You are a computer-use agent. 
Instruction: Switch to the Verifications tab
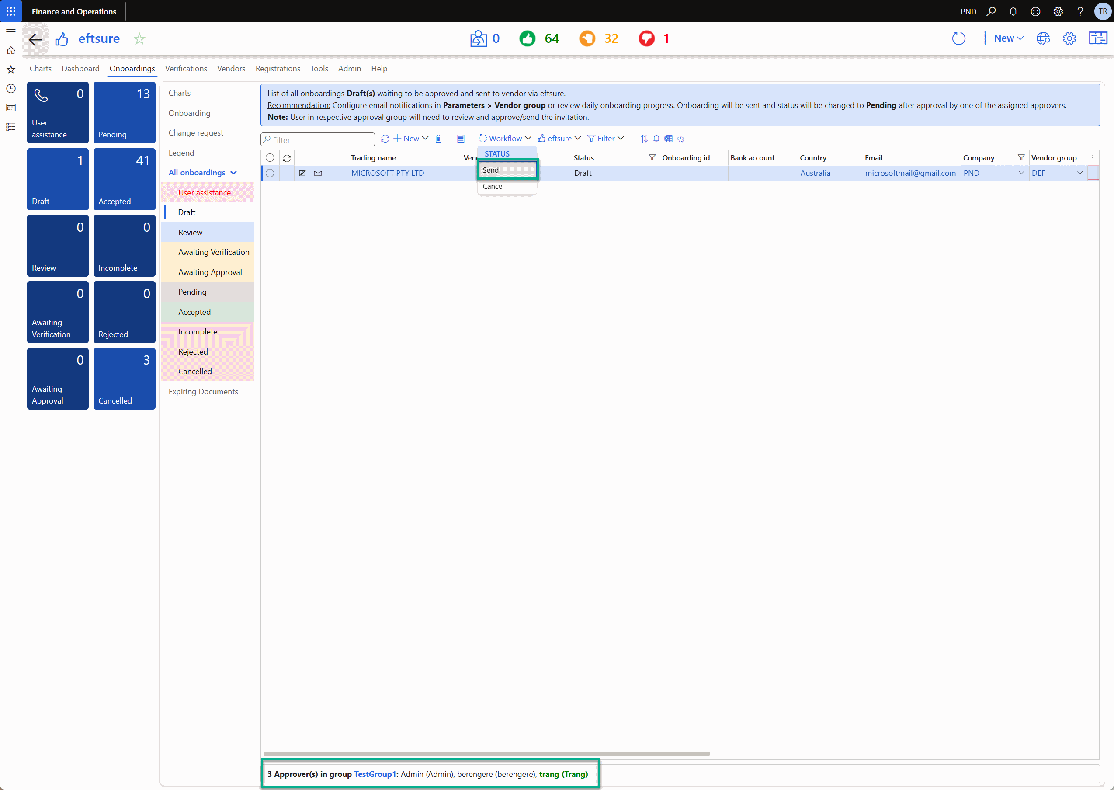pos(186,69)
